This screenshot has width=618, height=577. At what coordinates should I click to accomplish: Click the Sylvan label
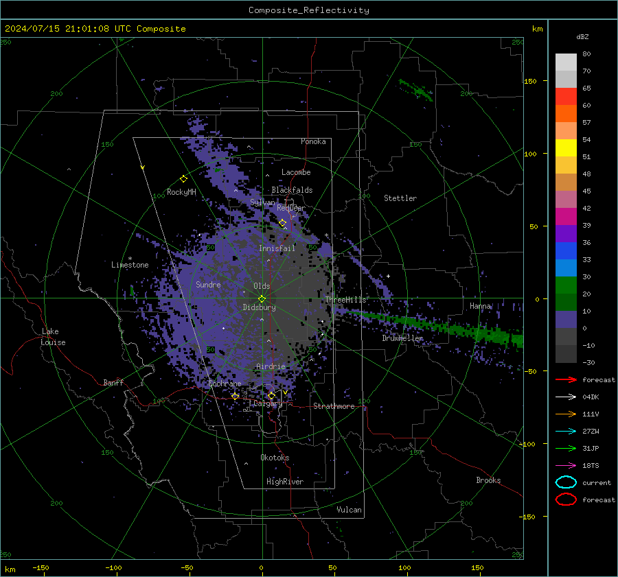click(x=262, y=203)
